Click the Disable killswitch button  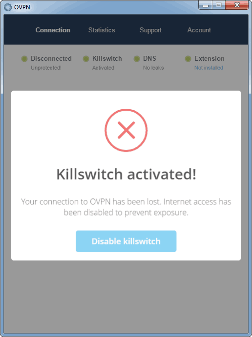(126, 241)
